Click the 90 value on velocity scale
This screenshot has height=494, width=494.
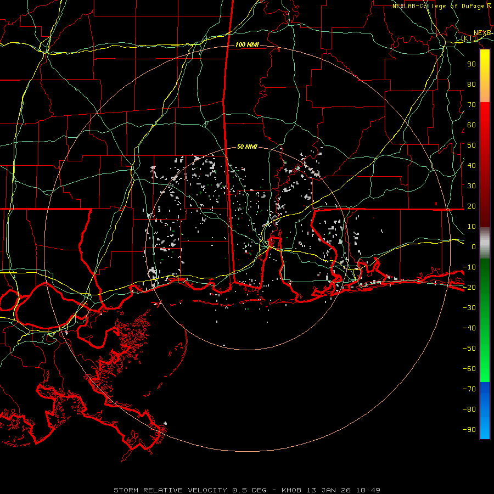[471, 64]
